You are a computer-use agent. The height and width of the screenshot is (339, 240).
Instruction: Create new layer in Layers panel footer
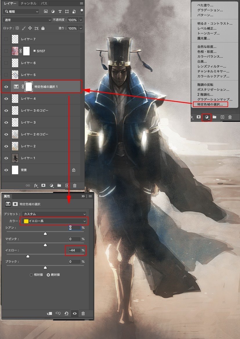[x=67, y=186]
